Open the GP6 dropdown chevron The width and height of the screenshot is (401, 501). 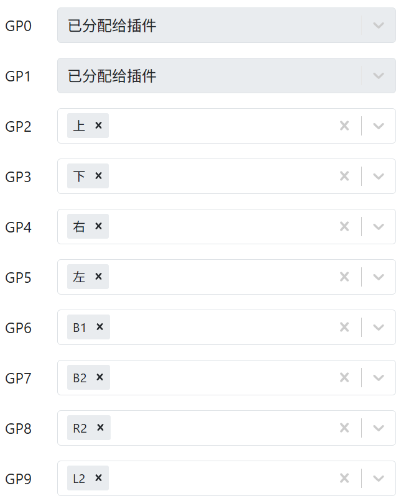click(379, 328)
